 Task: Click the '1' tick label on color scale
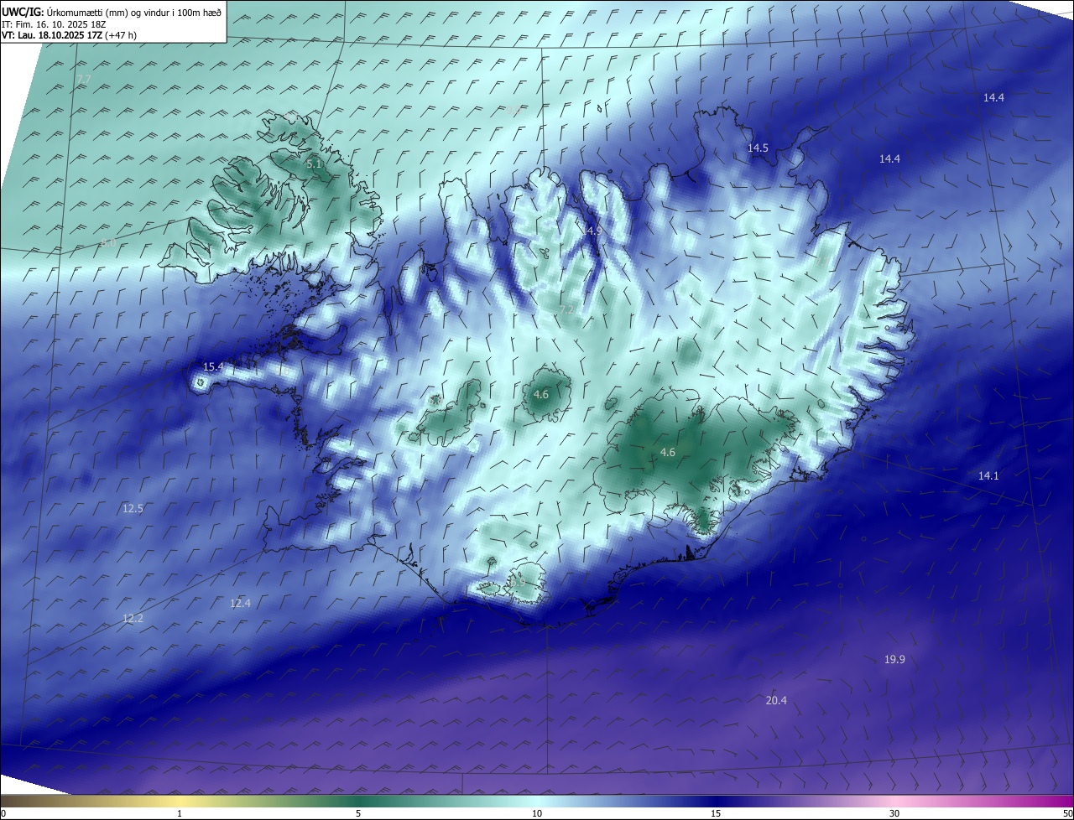180,813
